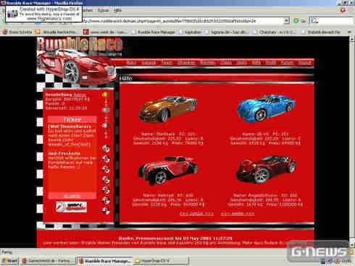This screenshot has width=355, height=266.
Task: Open the 'Aktuelle Nachrichten' bookmark
Action: [57, 32]
